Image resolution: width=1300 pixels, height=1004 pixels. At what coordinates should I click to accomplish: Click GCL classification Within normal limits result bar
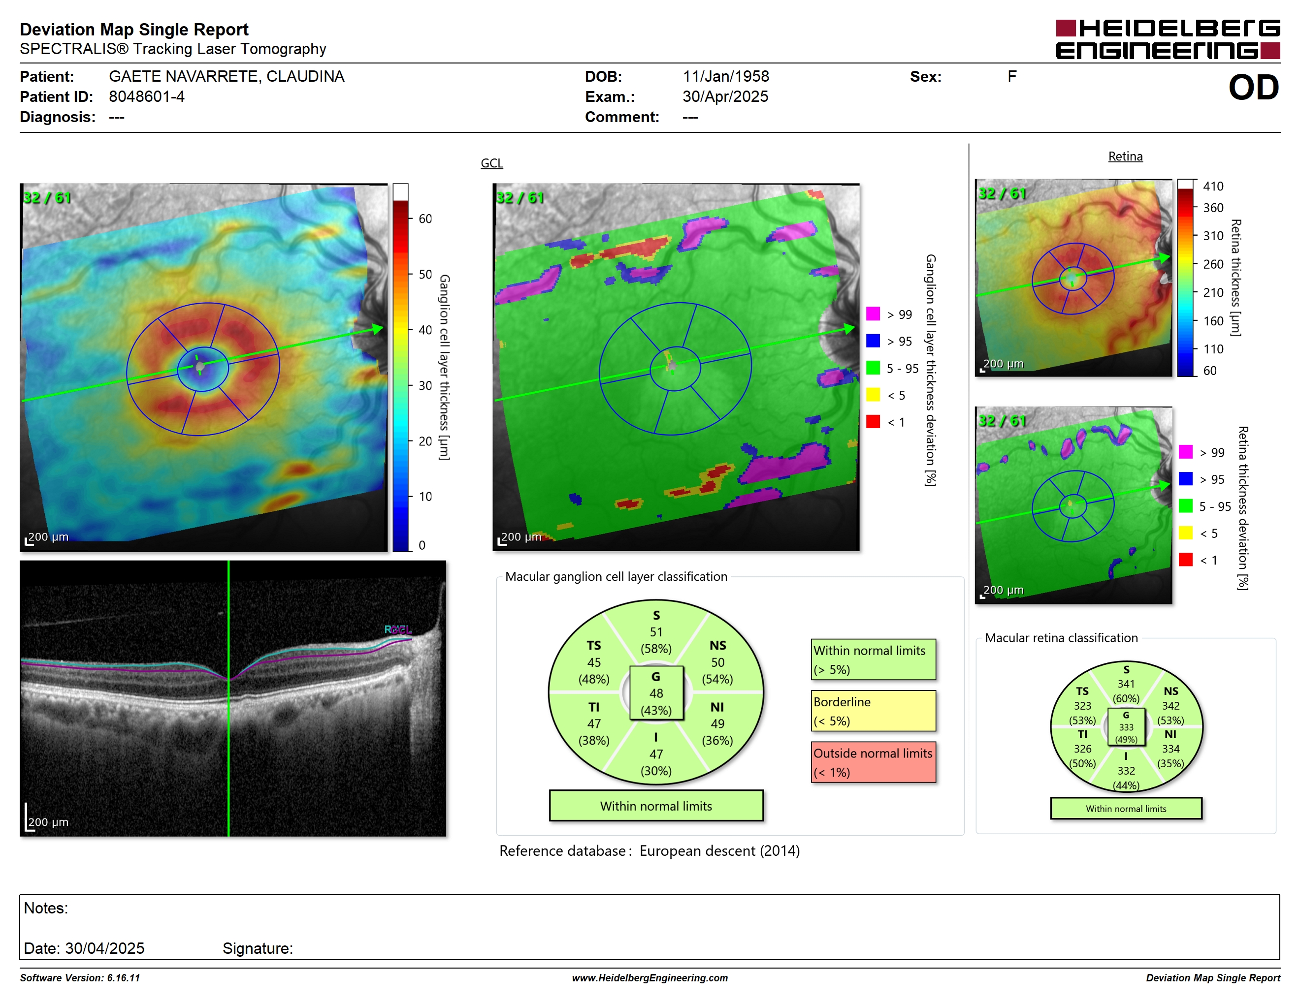coord(656,806)
